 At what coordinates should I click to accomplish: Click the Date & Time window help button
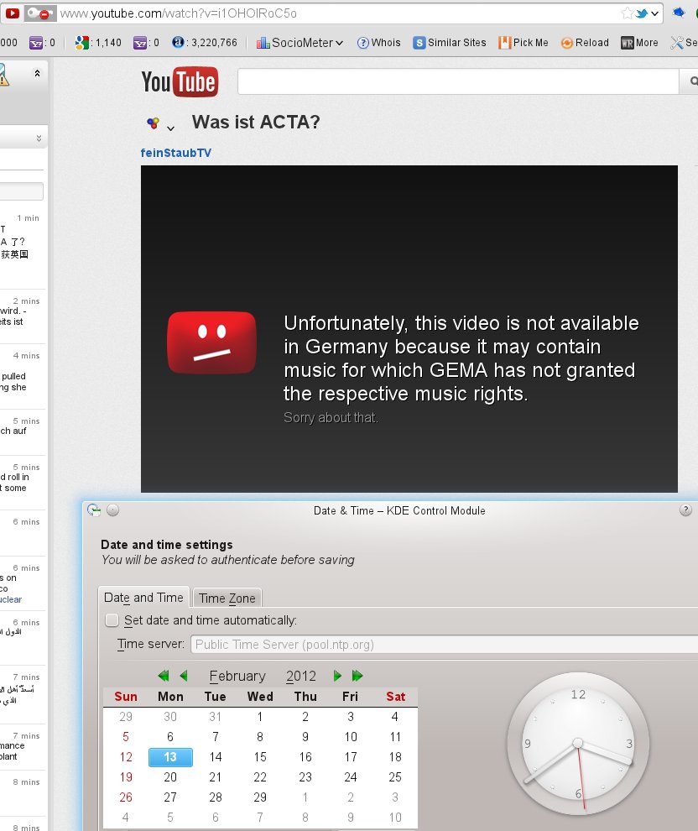pos(685,510)
